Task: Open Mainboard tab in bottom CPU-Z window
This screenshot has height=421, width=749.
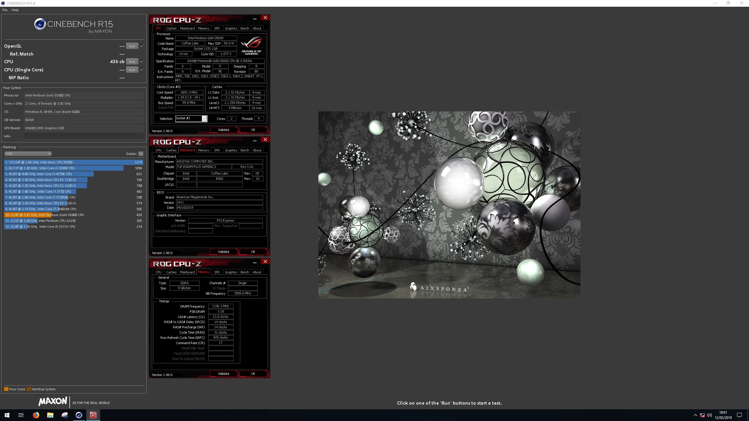Action: tap(187, 272)
